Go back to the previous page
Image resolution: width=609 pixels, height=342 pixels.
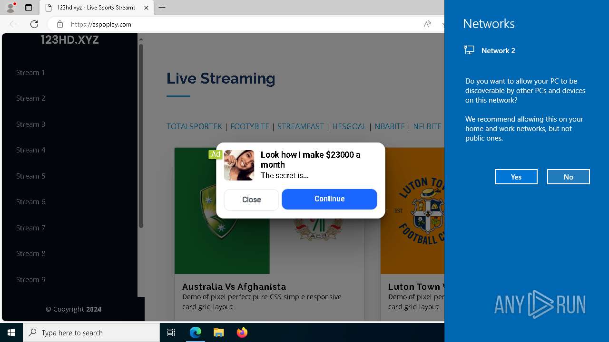coord(13,24)
